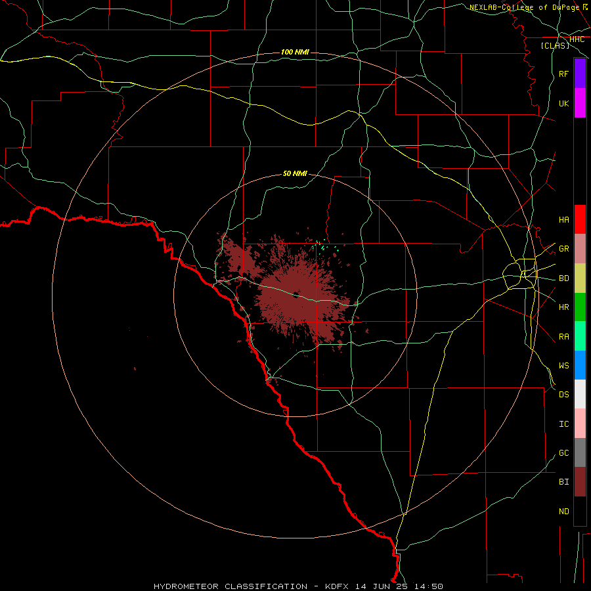Click the purple RF color swatch in legend
The width and height of the screenshot is (591, 591).
coord(580,74)
